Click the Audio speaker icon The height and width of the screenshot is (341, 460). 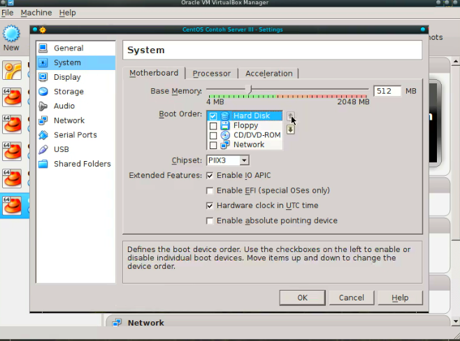coord(43,106)
